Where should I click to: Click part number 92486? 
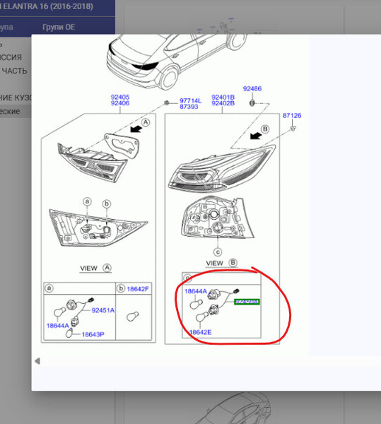[x=252, y=88]
